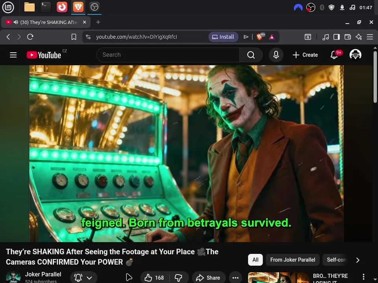Dislike this video

point(179,277)
